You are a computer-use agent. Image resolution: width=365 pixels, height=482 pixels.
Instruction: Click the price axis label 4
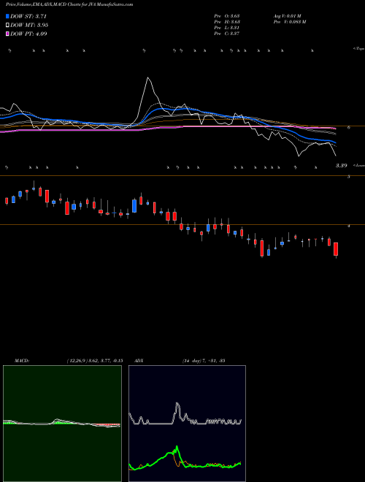349,226
